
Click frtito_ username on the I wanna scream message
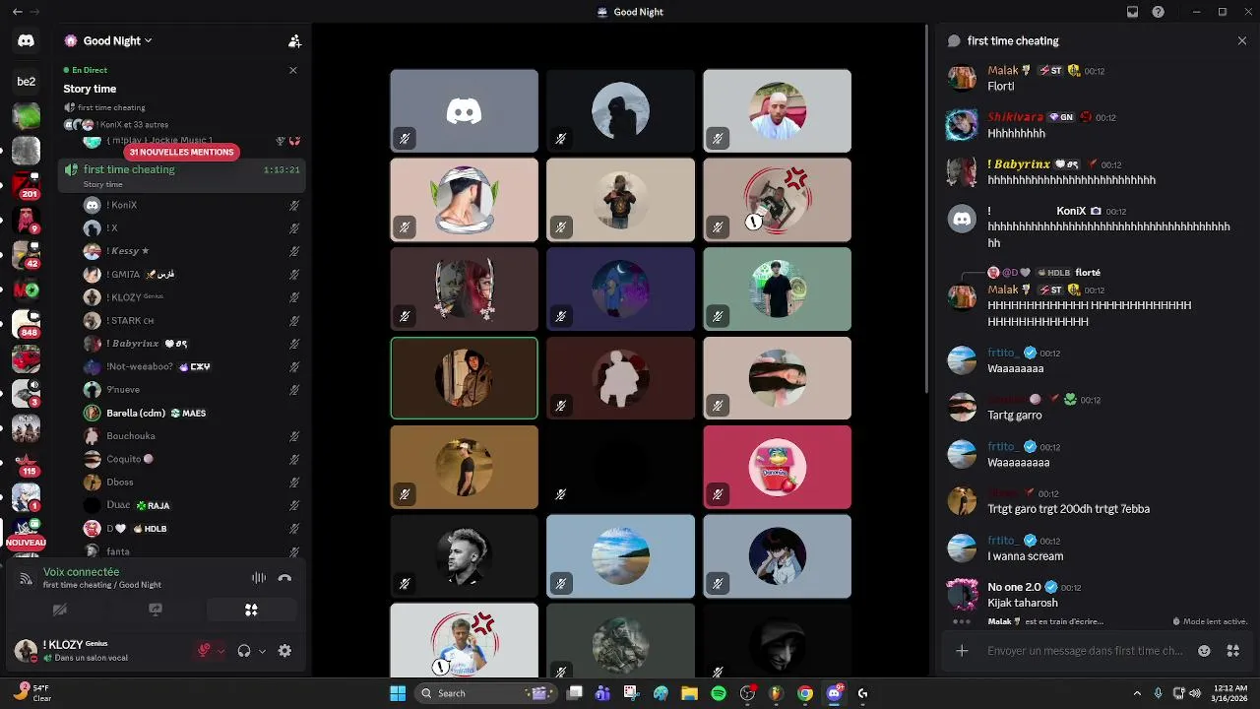click(1003, 541)
